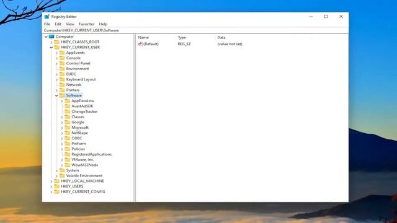The image size is (397, 223).
Task: Click the Environment folder icon
Action: click(62, 69)
